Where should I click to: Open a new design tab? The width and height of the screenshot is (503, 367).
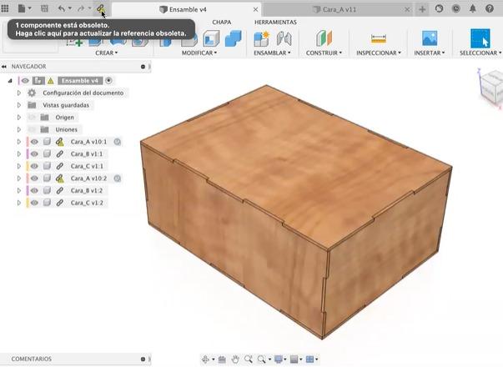422,9
